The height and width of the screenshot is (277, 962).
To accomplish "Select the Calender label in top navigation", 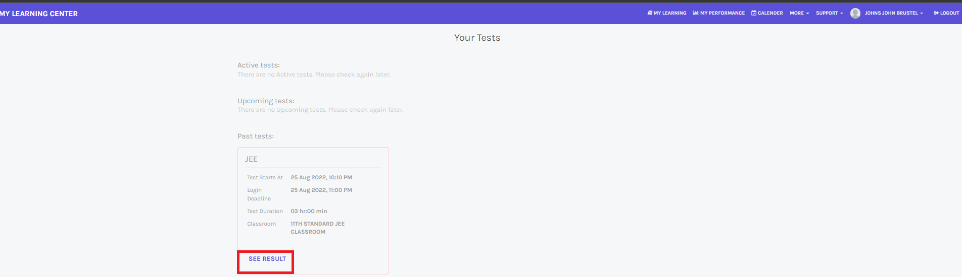I will tap(770, 13).
